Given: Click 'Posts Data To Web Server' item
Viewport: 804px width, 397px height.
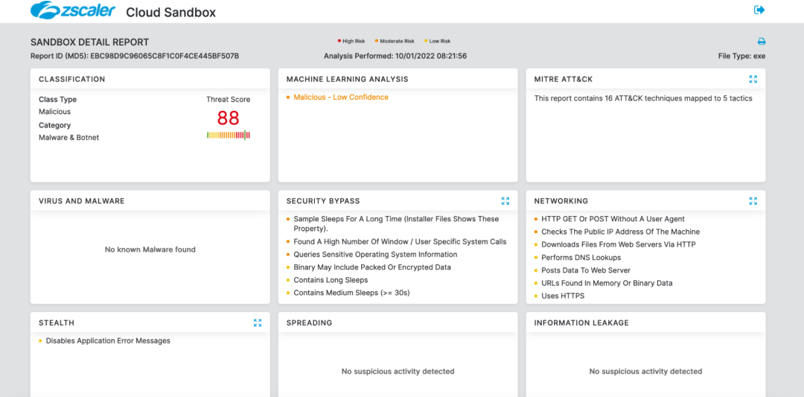Looking at the screenshot, I should click(x=586, y=270).
